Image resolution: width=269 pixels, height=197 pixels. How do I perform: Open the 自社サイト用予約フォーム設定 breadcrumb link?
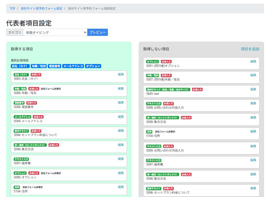tap(42, 9)
